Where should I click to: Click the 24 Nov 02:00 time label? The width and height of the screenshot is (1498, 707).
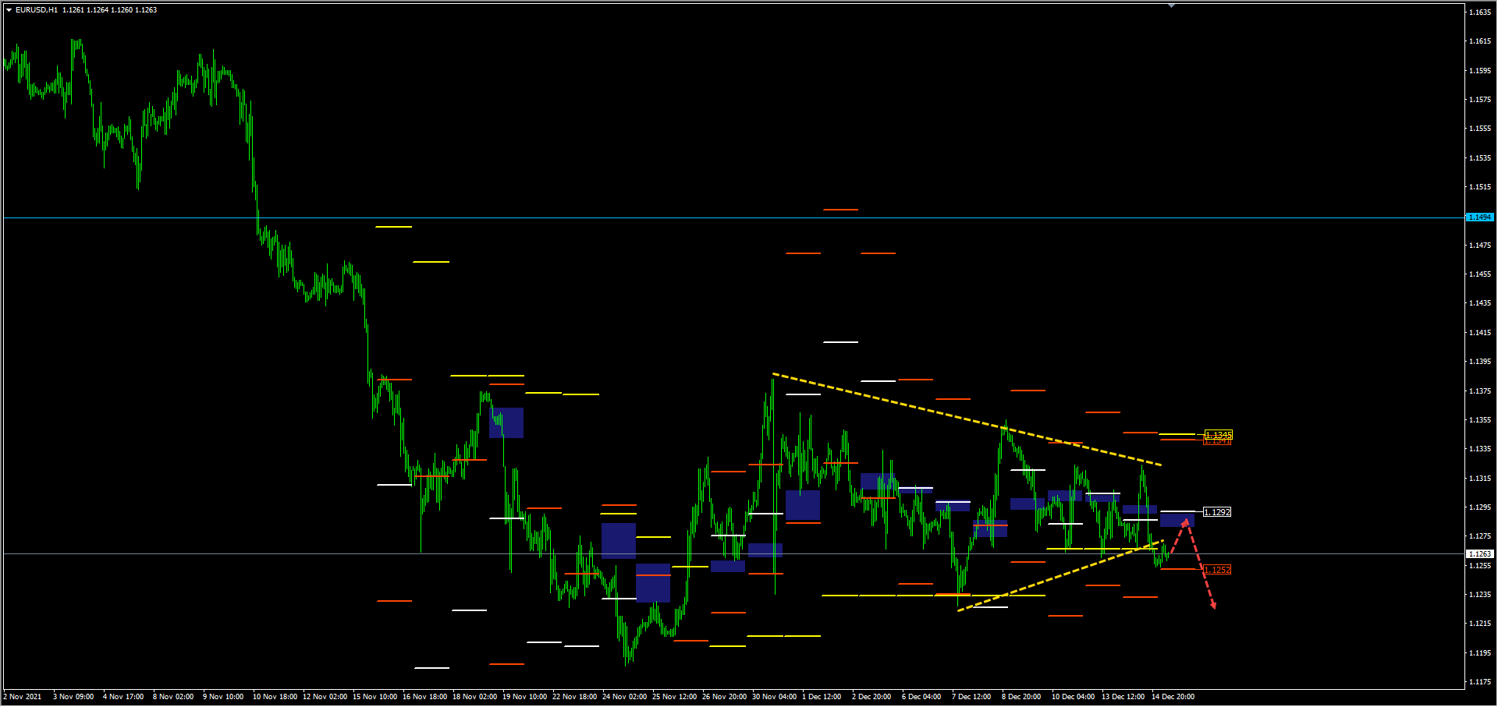point(624,697)
